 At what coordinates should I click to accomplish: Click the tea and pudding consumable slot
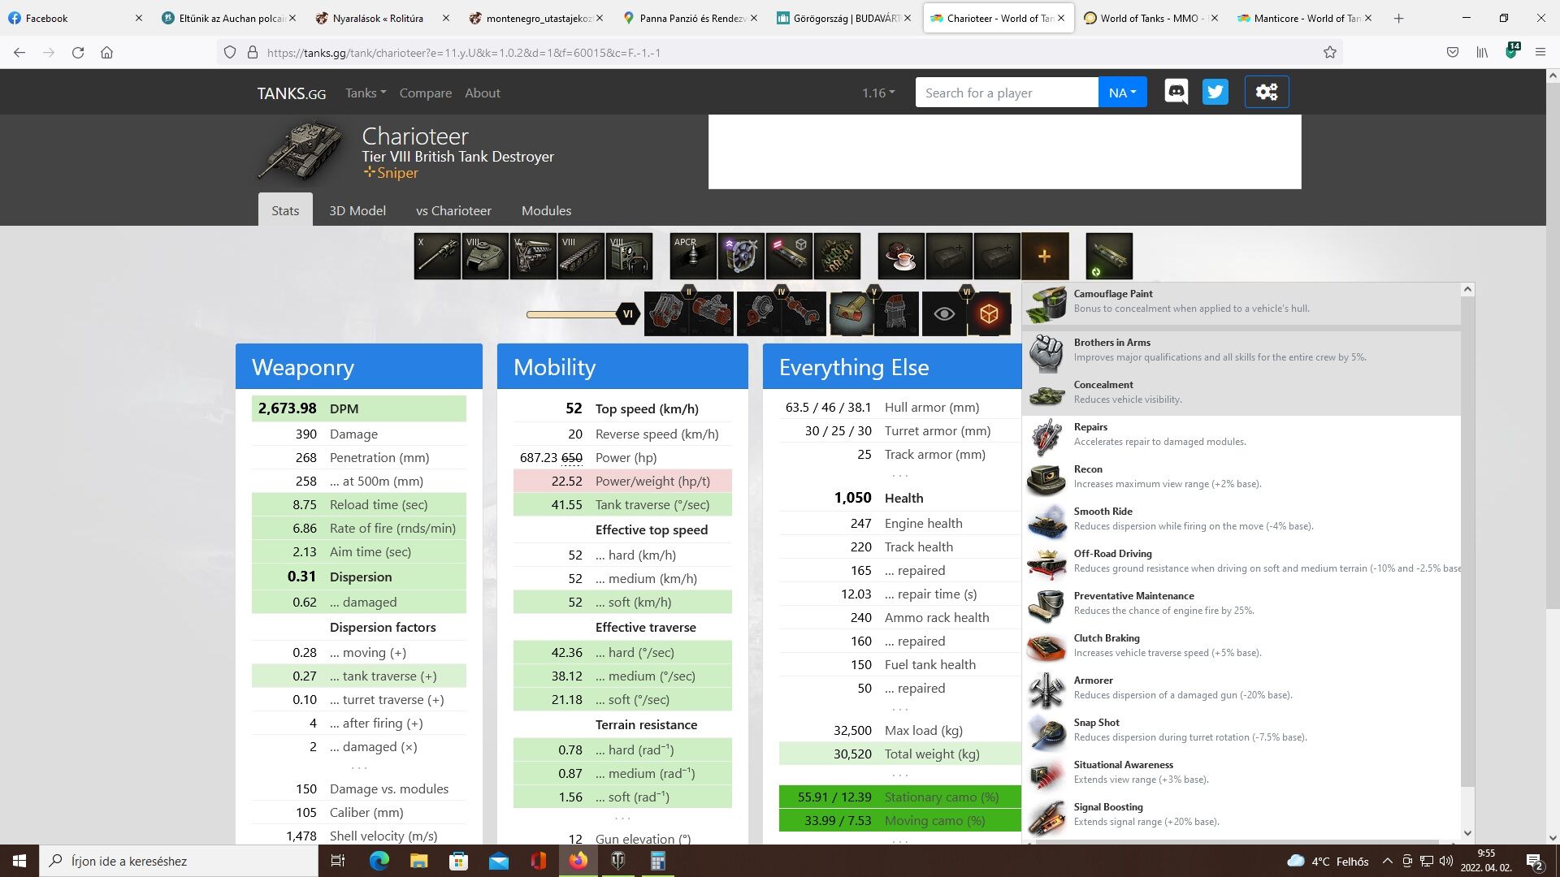901,256
